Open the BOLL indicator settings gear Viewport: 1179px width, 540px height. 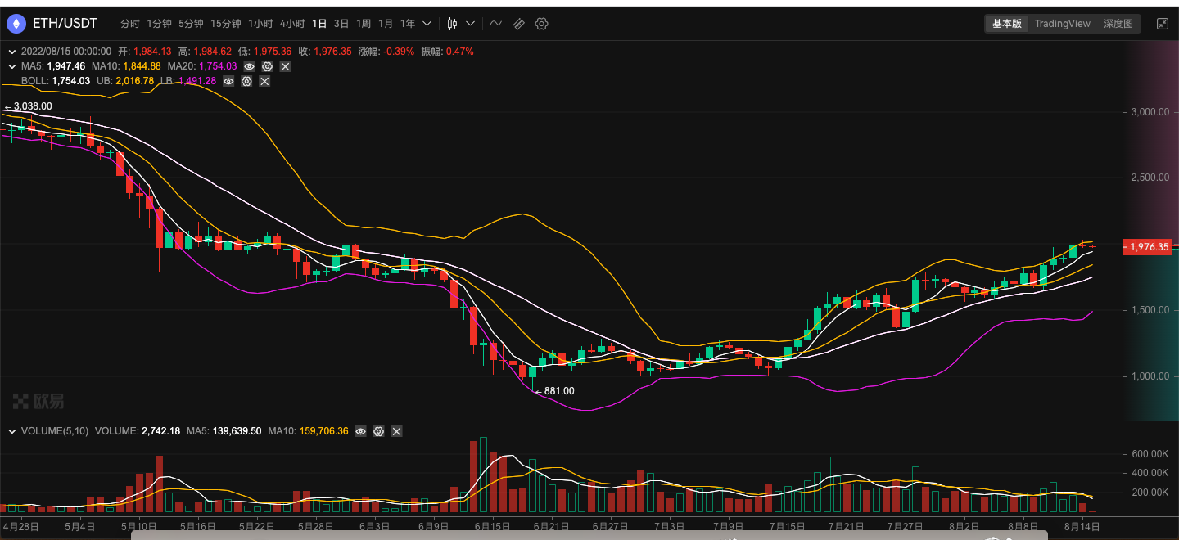tap(246, 81)
